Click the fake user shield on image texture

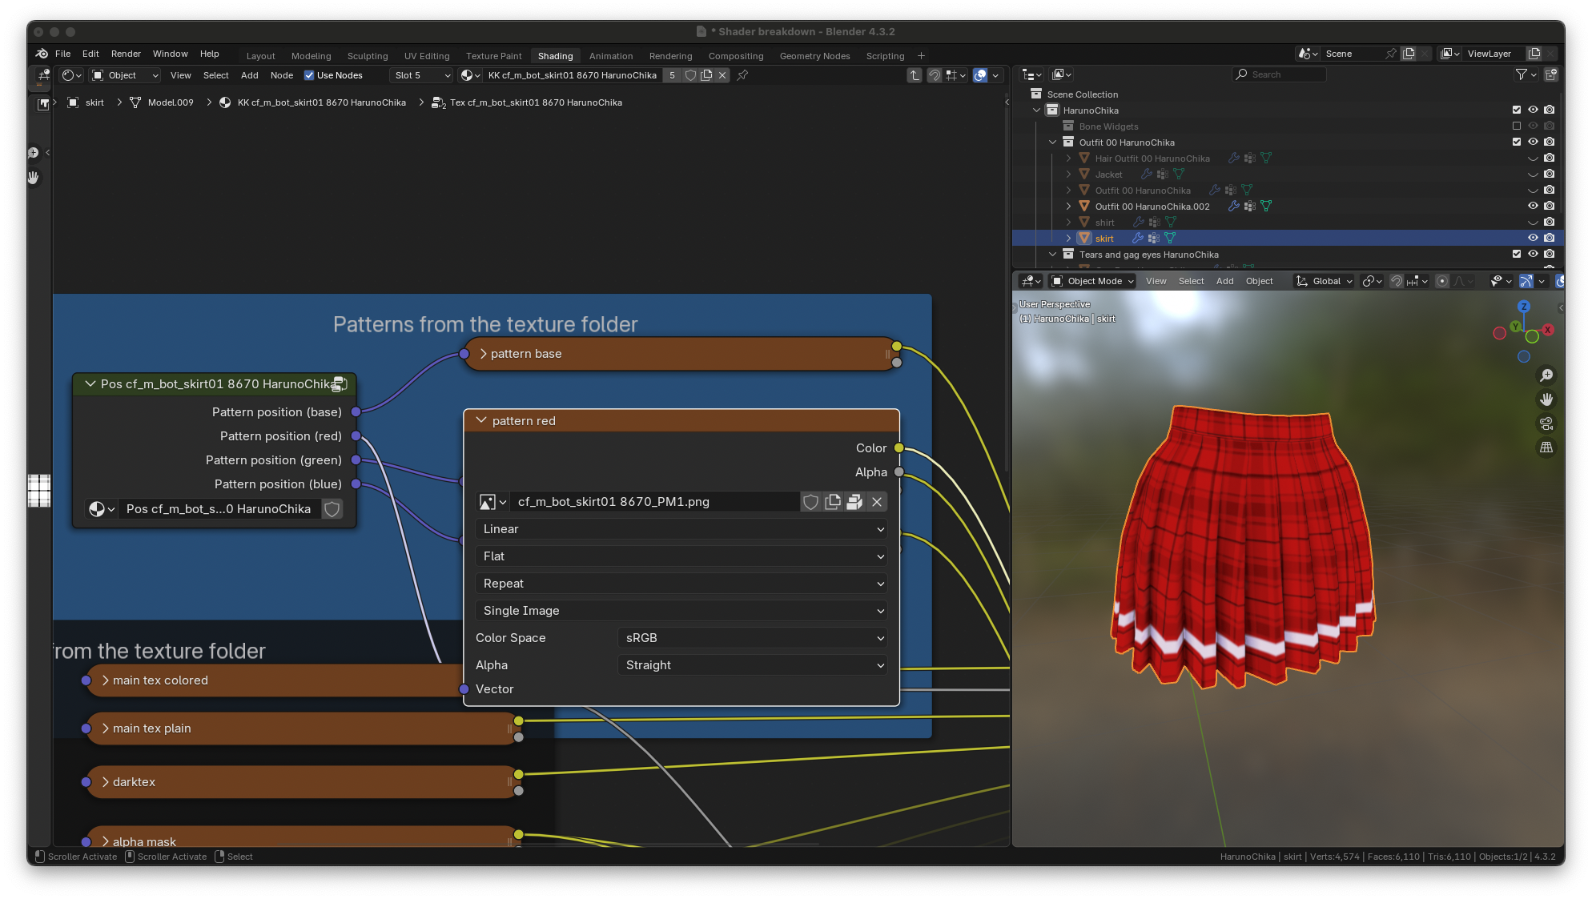coord(810,502)
